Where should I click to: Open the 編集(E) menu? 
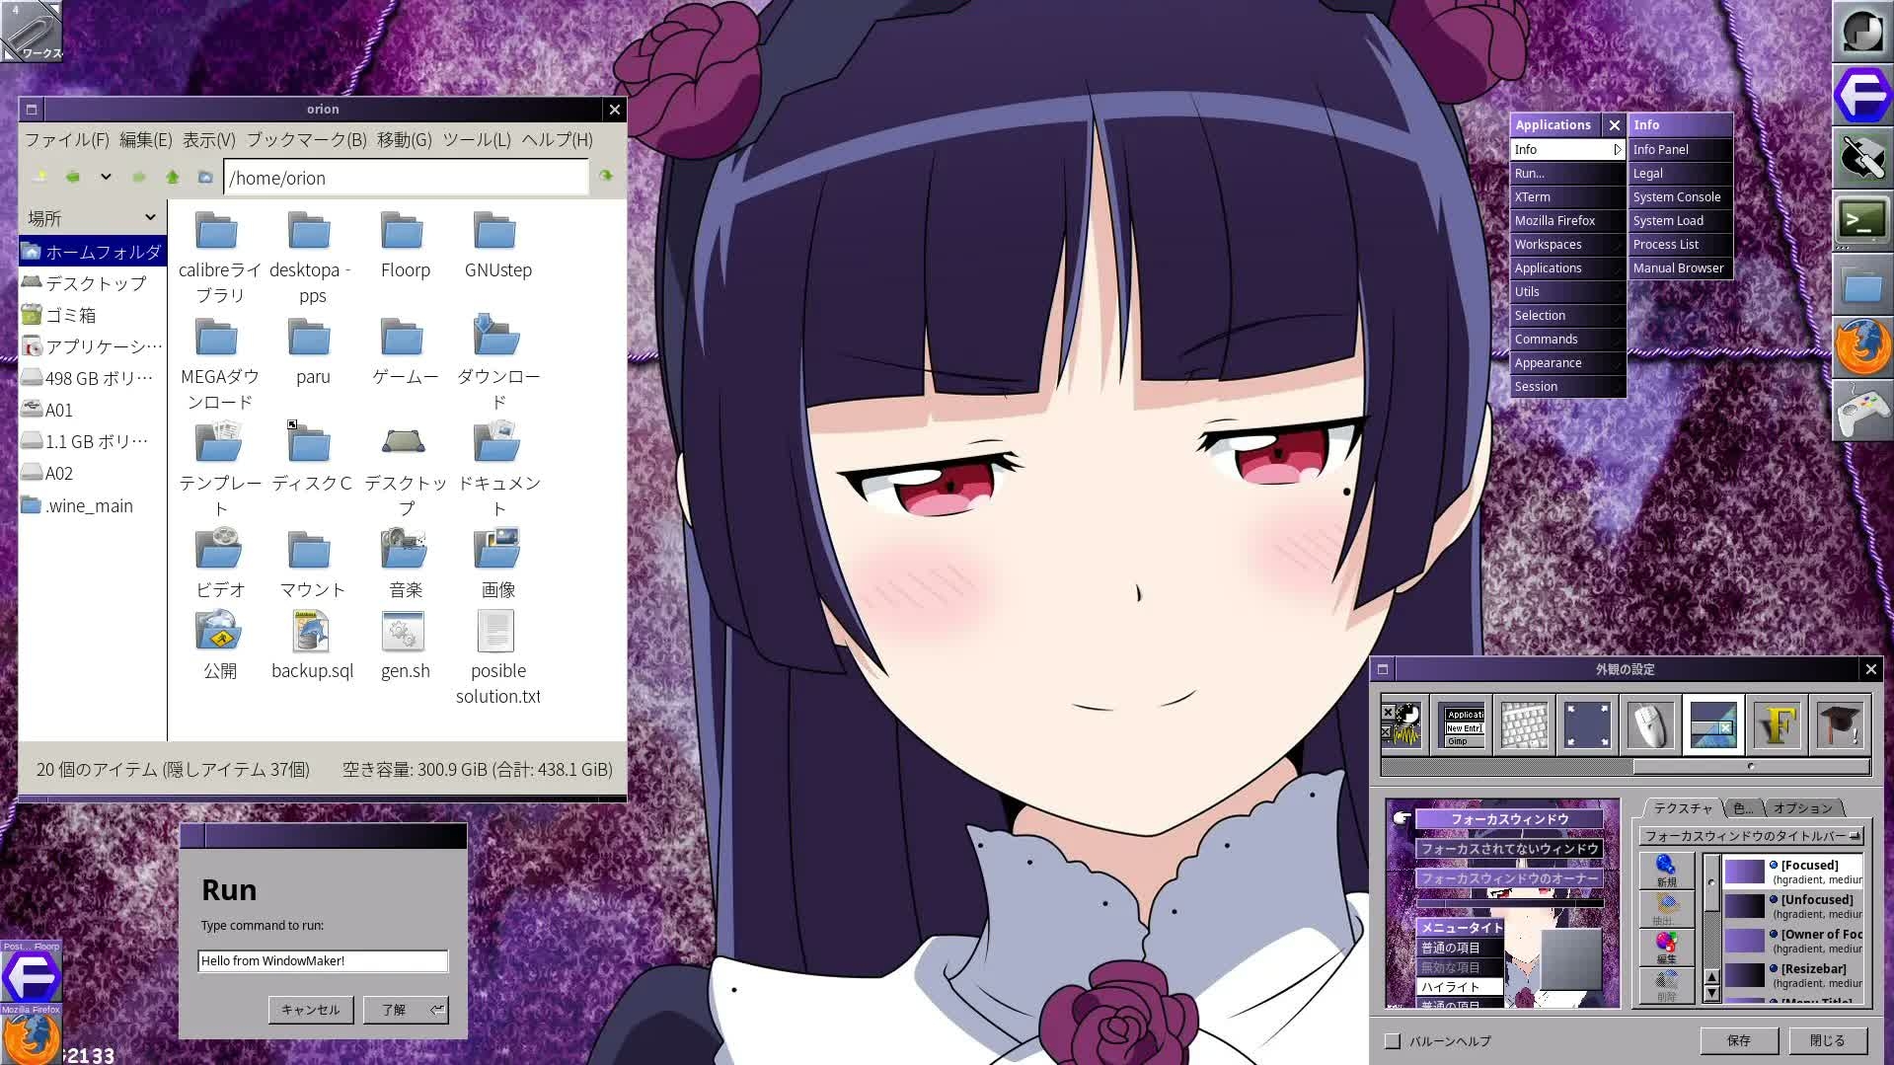145,140
